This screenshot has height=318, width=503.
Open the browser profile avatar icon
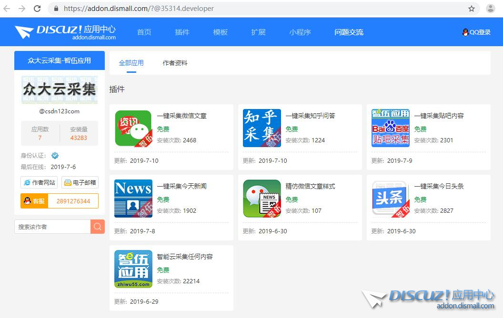491,9
